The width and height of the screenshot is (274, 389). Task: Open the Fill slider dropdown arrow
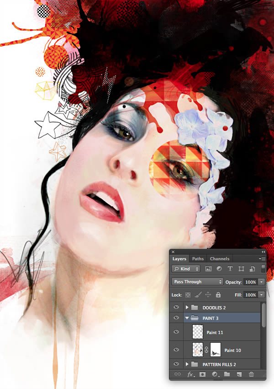click(x=261, y=295)
